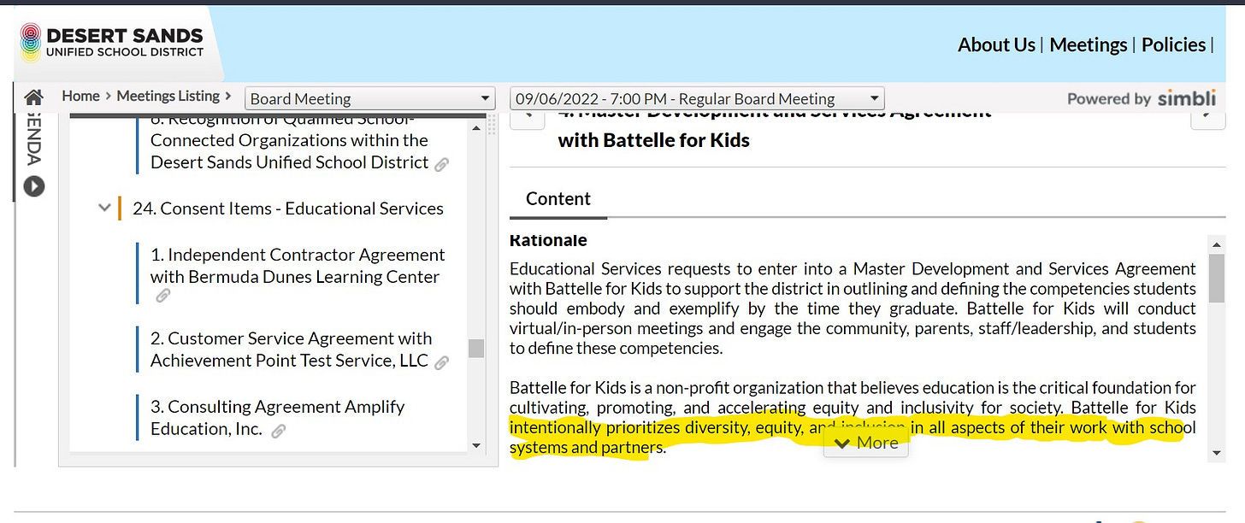Click the agenda list scroll up arrow
Screen dimensions: 1245x523
point(476,126)
